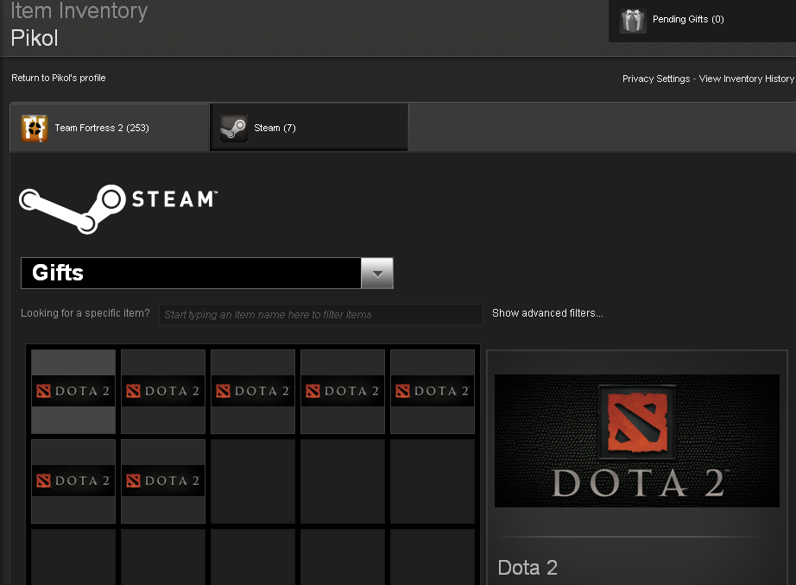Select fourth Dota 2 gift in top row

click(343, 391)
